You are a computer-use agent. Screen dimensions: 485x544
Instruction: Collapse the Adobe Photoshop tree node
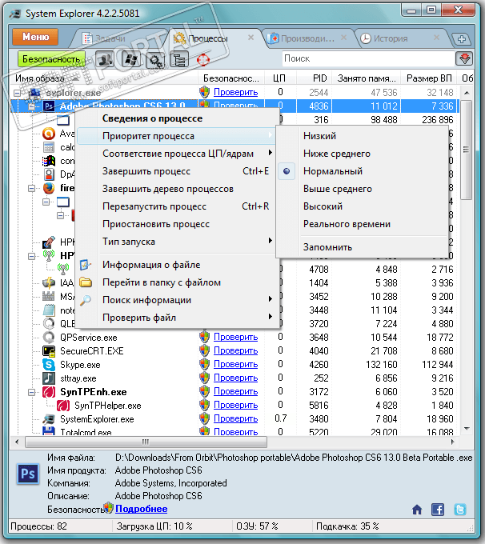tap(31, 106)
